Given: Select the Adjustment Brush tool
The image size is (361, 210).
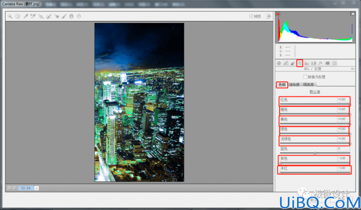Looking at the screenshot, I should coord(64,16).
